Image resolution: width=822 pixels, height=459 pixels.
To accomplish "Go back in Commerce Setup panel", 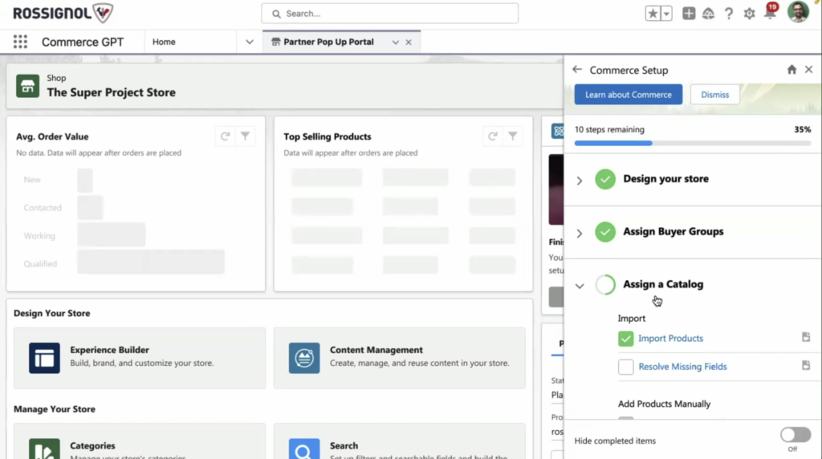I will [577, 70].
